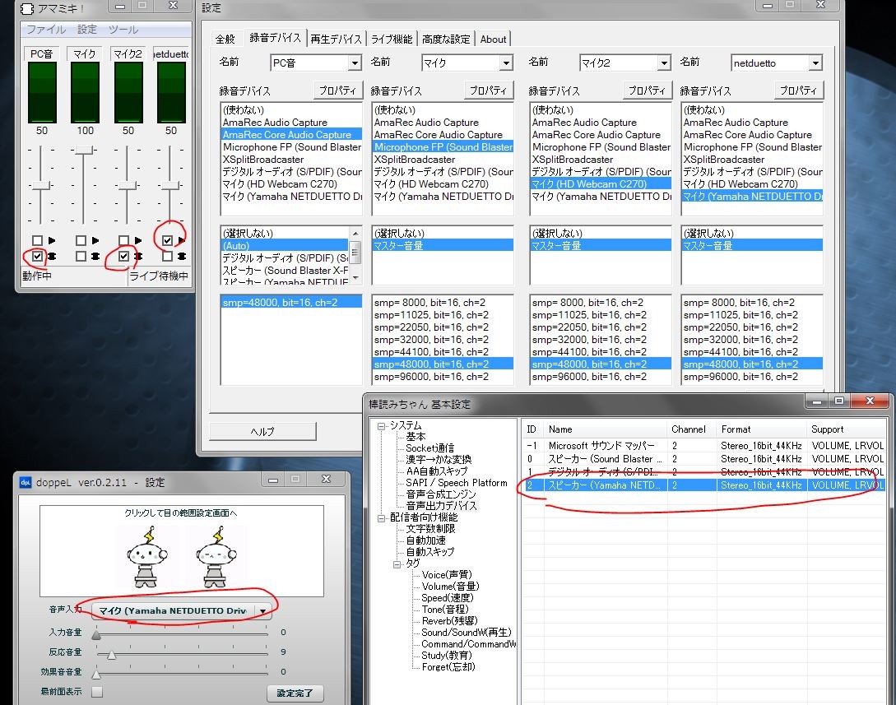The height and width of the screenshot is (705, 896).
Task: Click the closed-eyed robot character image
Action: pyautogui.click(x=217, y=557)
